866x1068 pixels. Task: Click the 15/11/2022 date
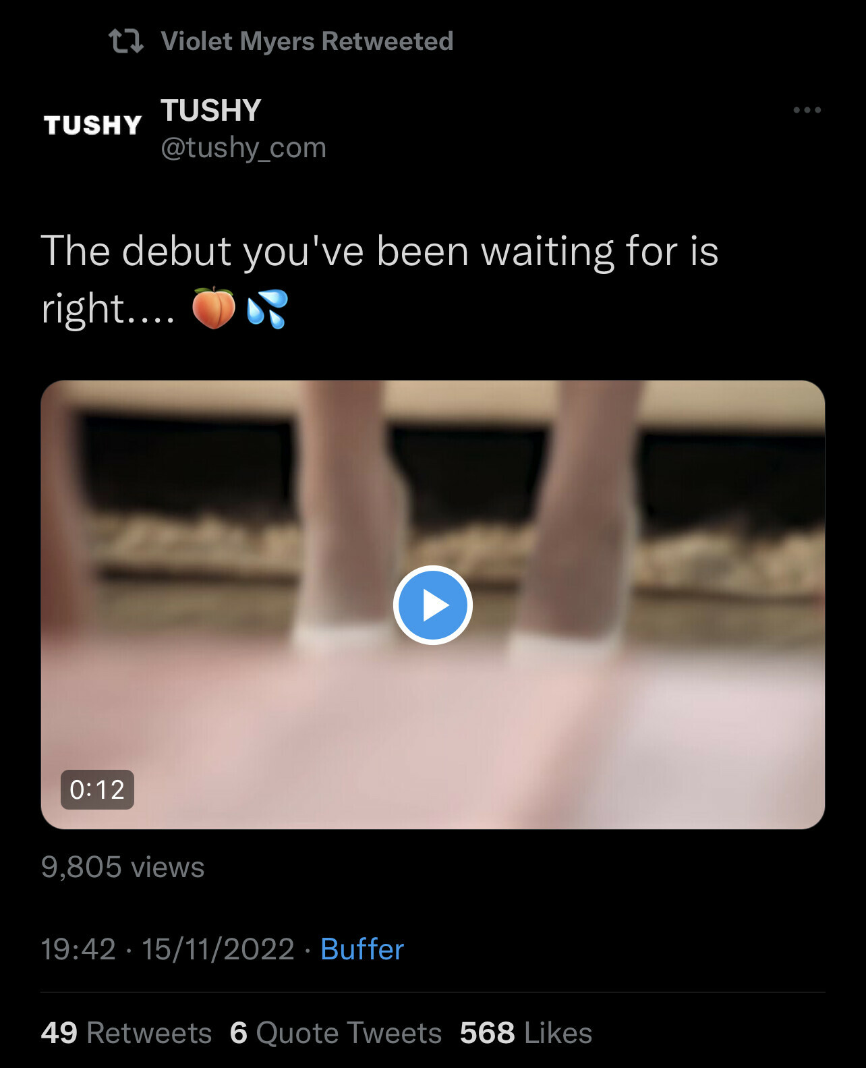click(218, 949)
